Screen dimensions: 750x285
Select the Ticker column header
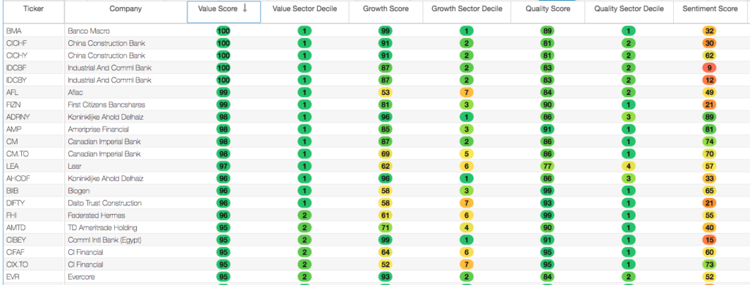pyautogui.click(x=34, y=9)
